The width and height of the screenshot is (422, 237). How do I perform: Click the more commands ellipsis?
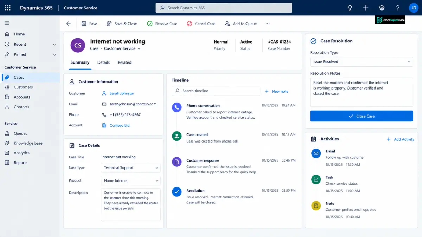tap(268, 24)
